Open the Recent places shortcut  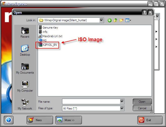(x=25, y=33)
